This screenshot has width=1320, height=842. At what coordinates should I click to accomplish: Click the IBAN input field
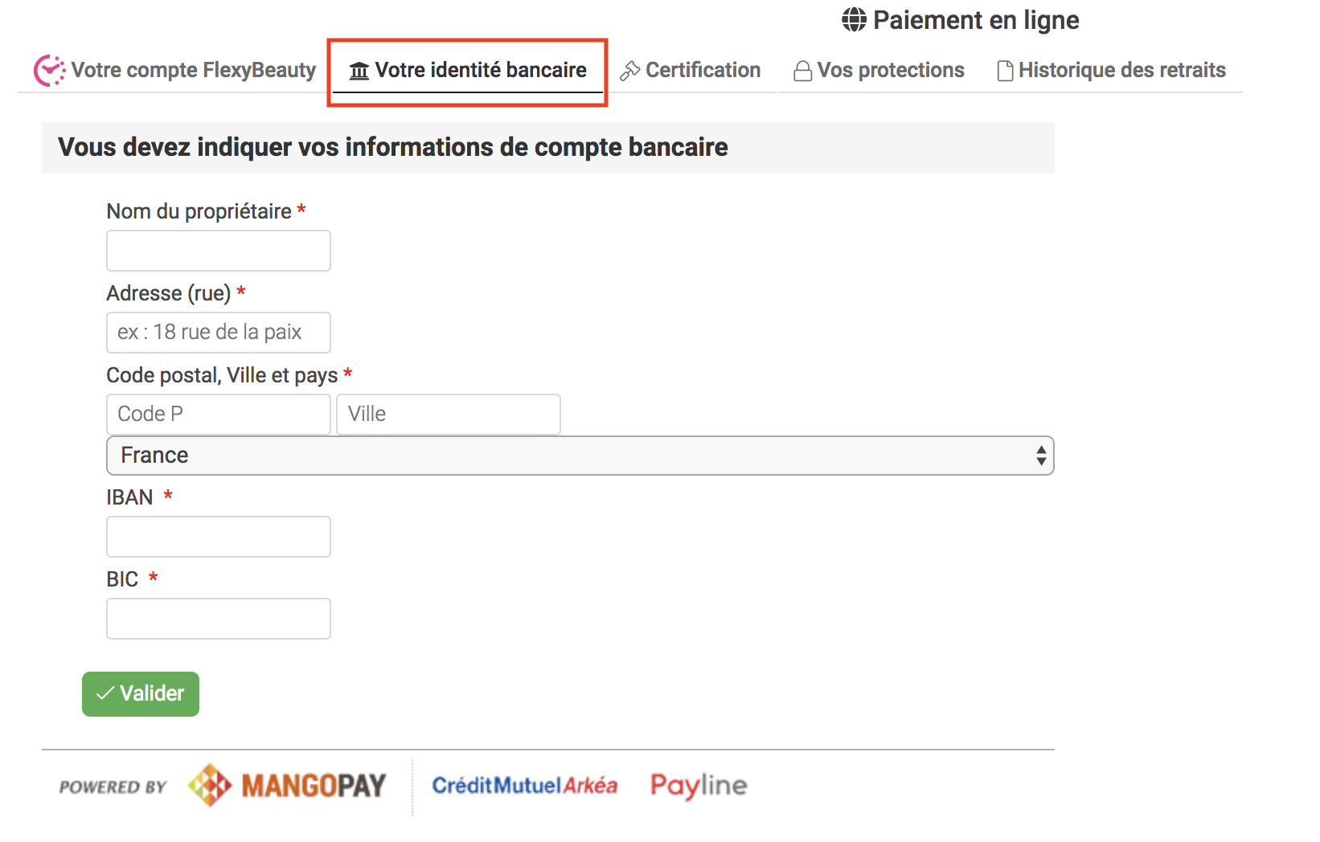219,537
